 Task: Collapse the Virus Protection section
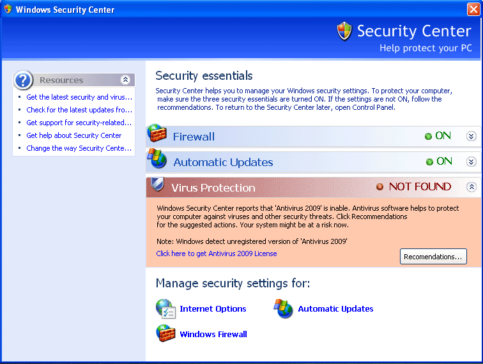471,187
